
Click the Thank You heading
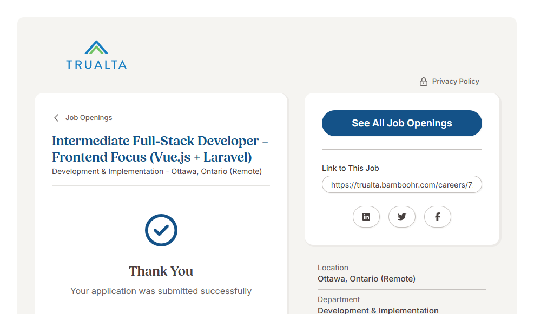tap(161, 271)
